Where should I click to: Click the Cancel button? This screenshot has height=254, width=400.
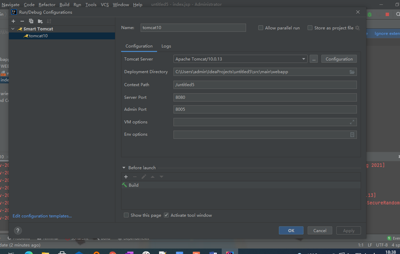tap(320, 230)
